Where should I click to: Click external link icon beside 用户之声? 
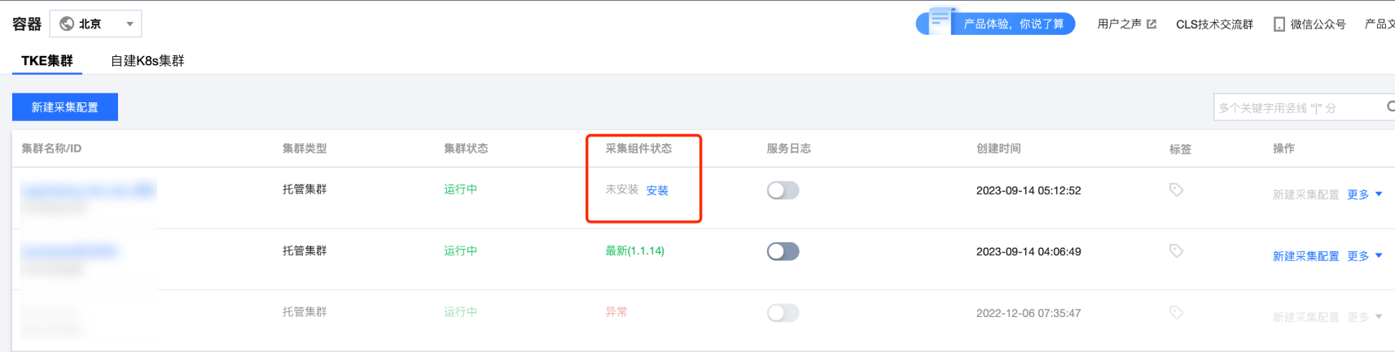click(1152, 24)
